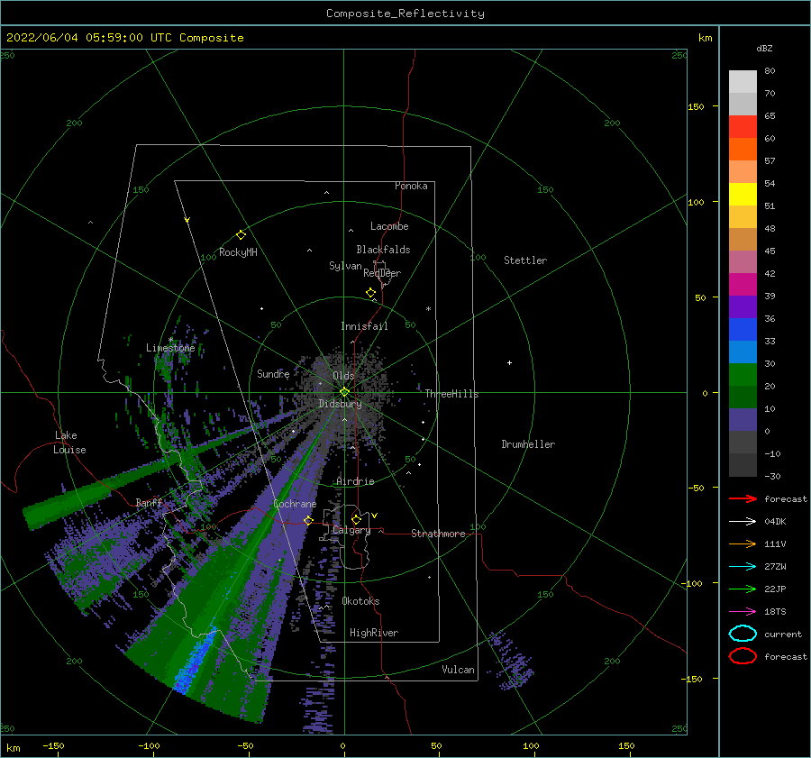Screen dimensions: 811x758
Task: Pick the green swatch between 30 and 20 dBZ
Action: (x=743, y=375)
